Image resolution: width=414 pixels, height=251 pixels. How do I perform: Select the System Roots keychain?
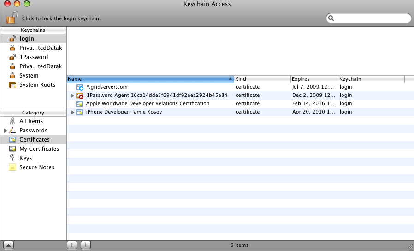click(x=37, y=85)
